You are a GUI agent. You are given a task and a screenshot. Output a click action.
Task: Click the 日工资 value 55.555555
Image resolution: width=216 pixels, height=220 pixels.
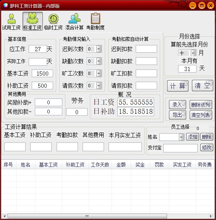pyautogui.click(x=136, y=102)
